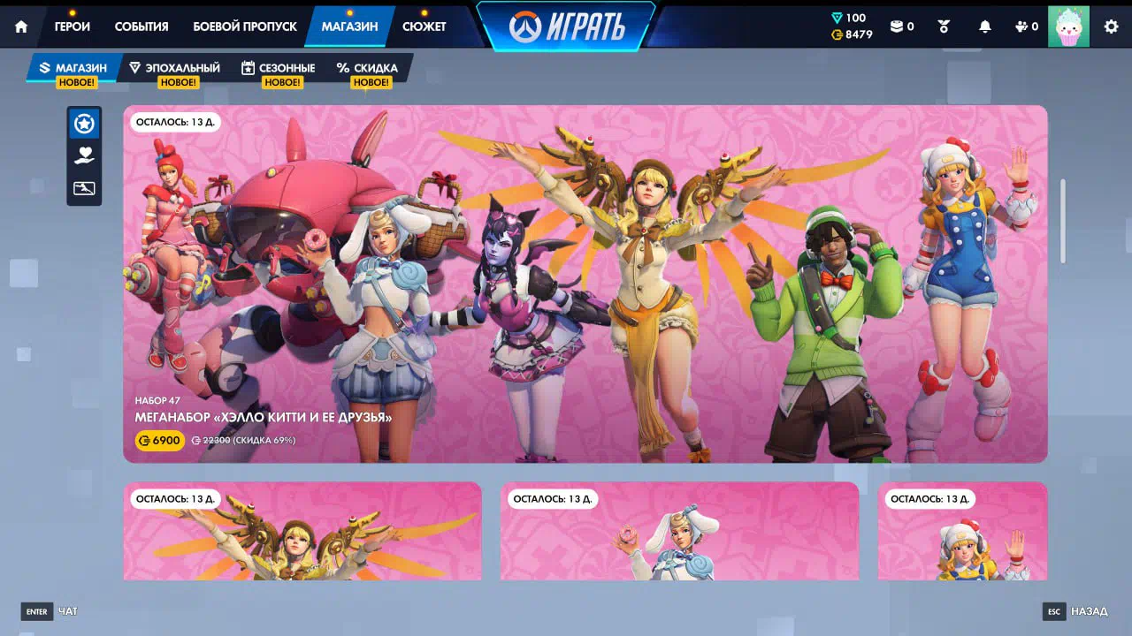Open the settings gear icon
Screen dimensions: 1132x636
tap(1111, 26)
